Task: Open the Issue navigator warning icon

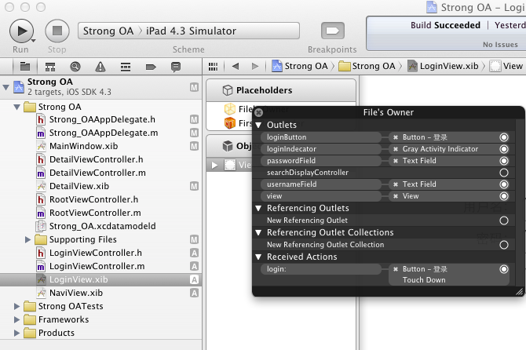Action: (100, 67)
